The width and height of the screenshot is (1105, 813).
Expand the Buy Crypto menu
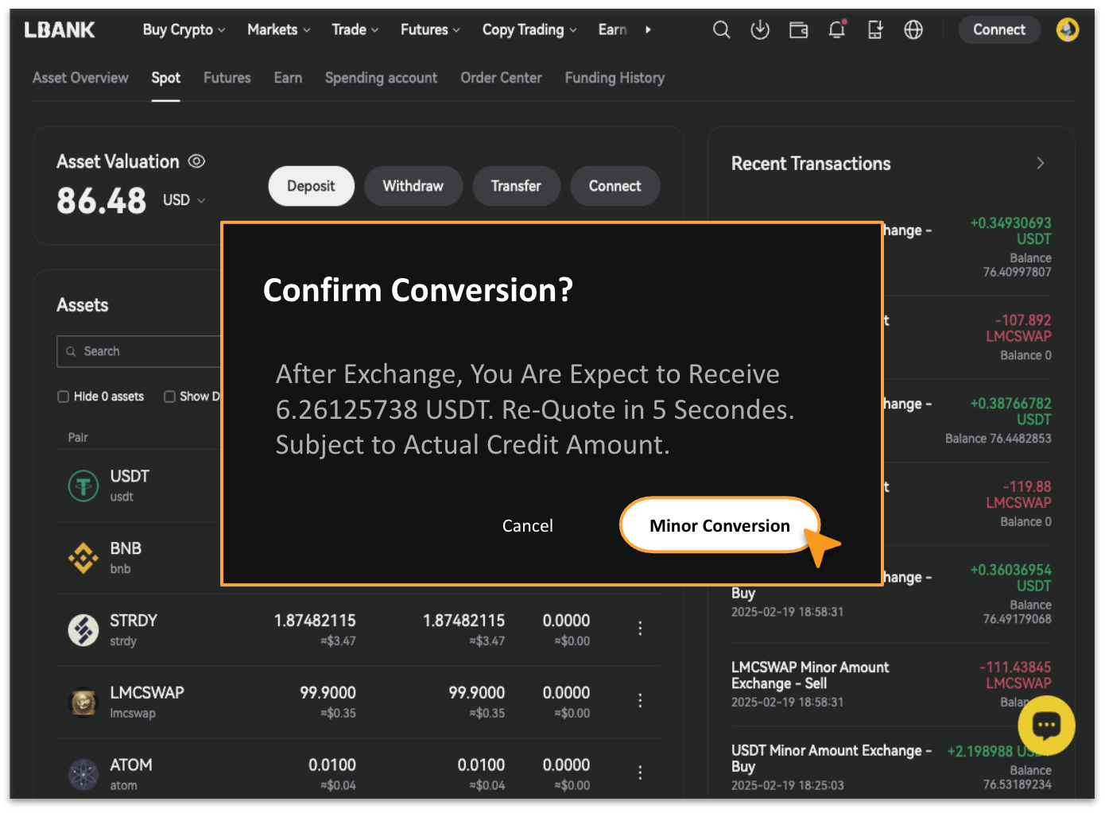point(184,30)
